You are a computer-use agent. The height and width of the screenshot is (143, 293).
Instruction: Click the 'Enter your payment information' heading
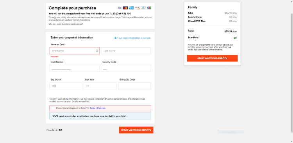click(x=72, y=38)
